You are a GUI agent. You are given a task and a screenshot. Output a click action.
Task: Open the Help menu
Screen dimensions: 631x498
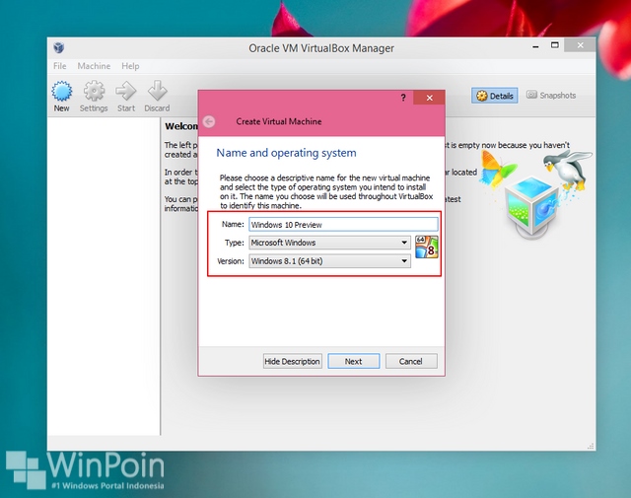click(x=130, y=66)
